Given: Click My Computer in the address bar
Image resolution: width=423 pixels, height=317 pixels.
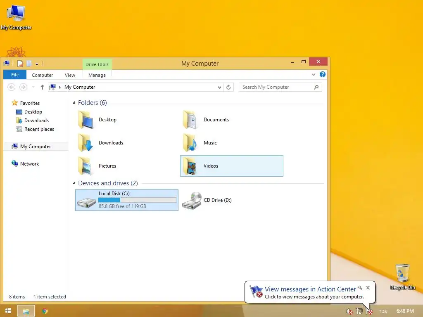Looking at the screenshot, I should click(80, 87).
